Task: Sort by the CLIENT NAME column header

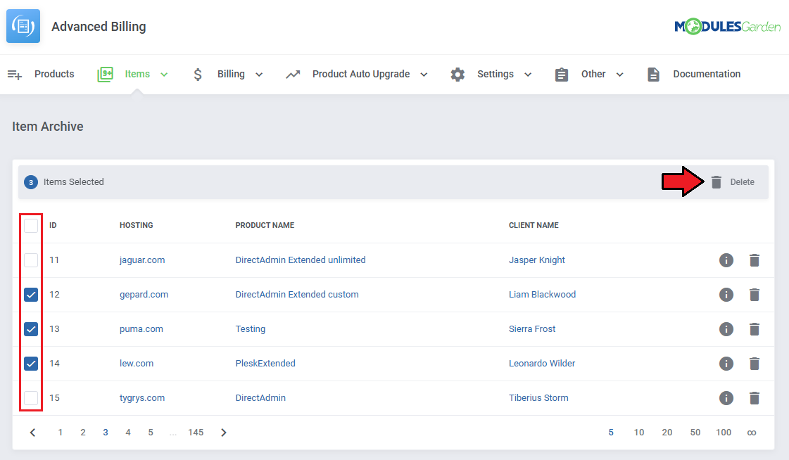Action: click(534, 225)
